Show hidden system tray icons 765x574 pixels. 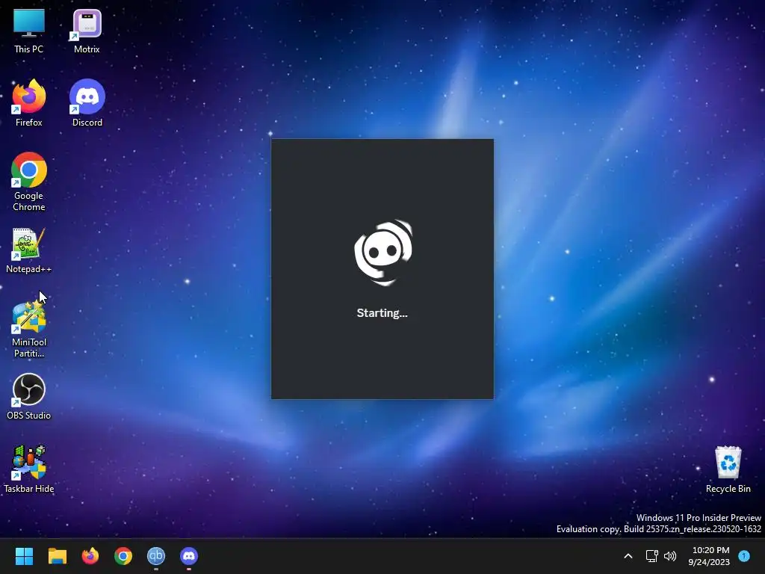(x=628, y=556)
